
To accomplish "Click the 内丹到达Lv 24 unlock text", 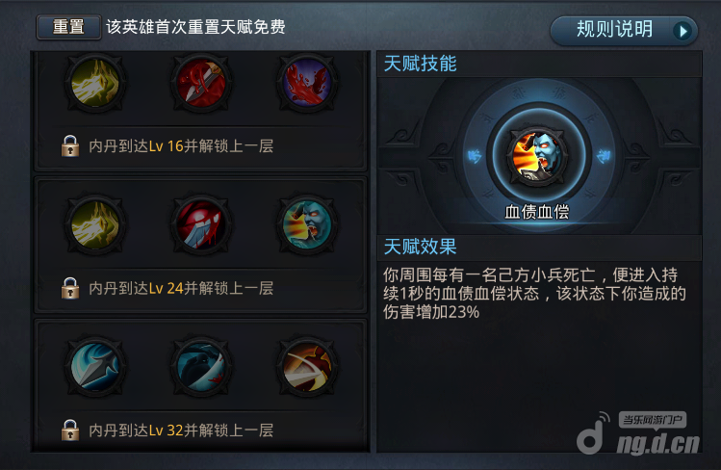I will [181, 288].
